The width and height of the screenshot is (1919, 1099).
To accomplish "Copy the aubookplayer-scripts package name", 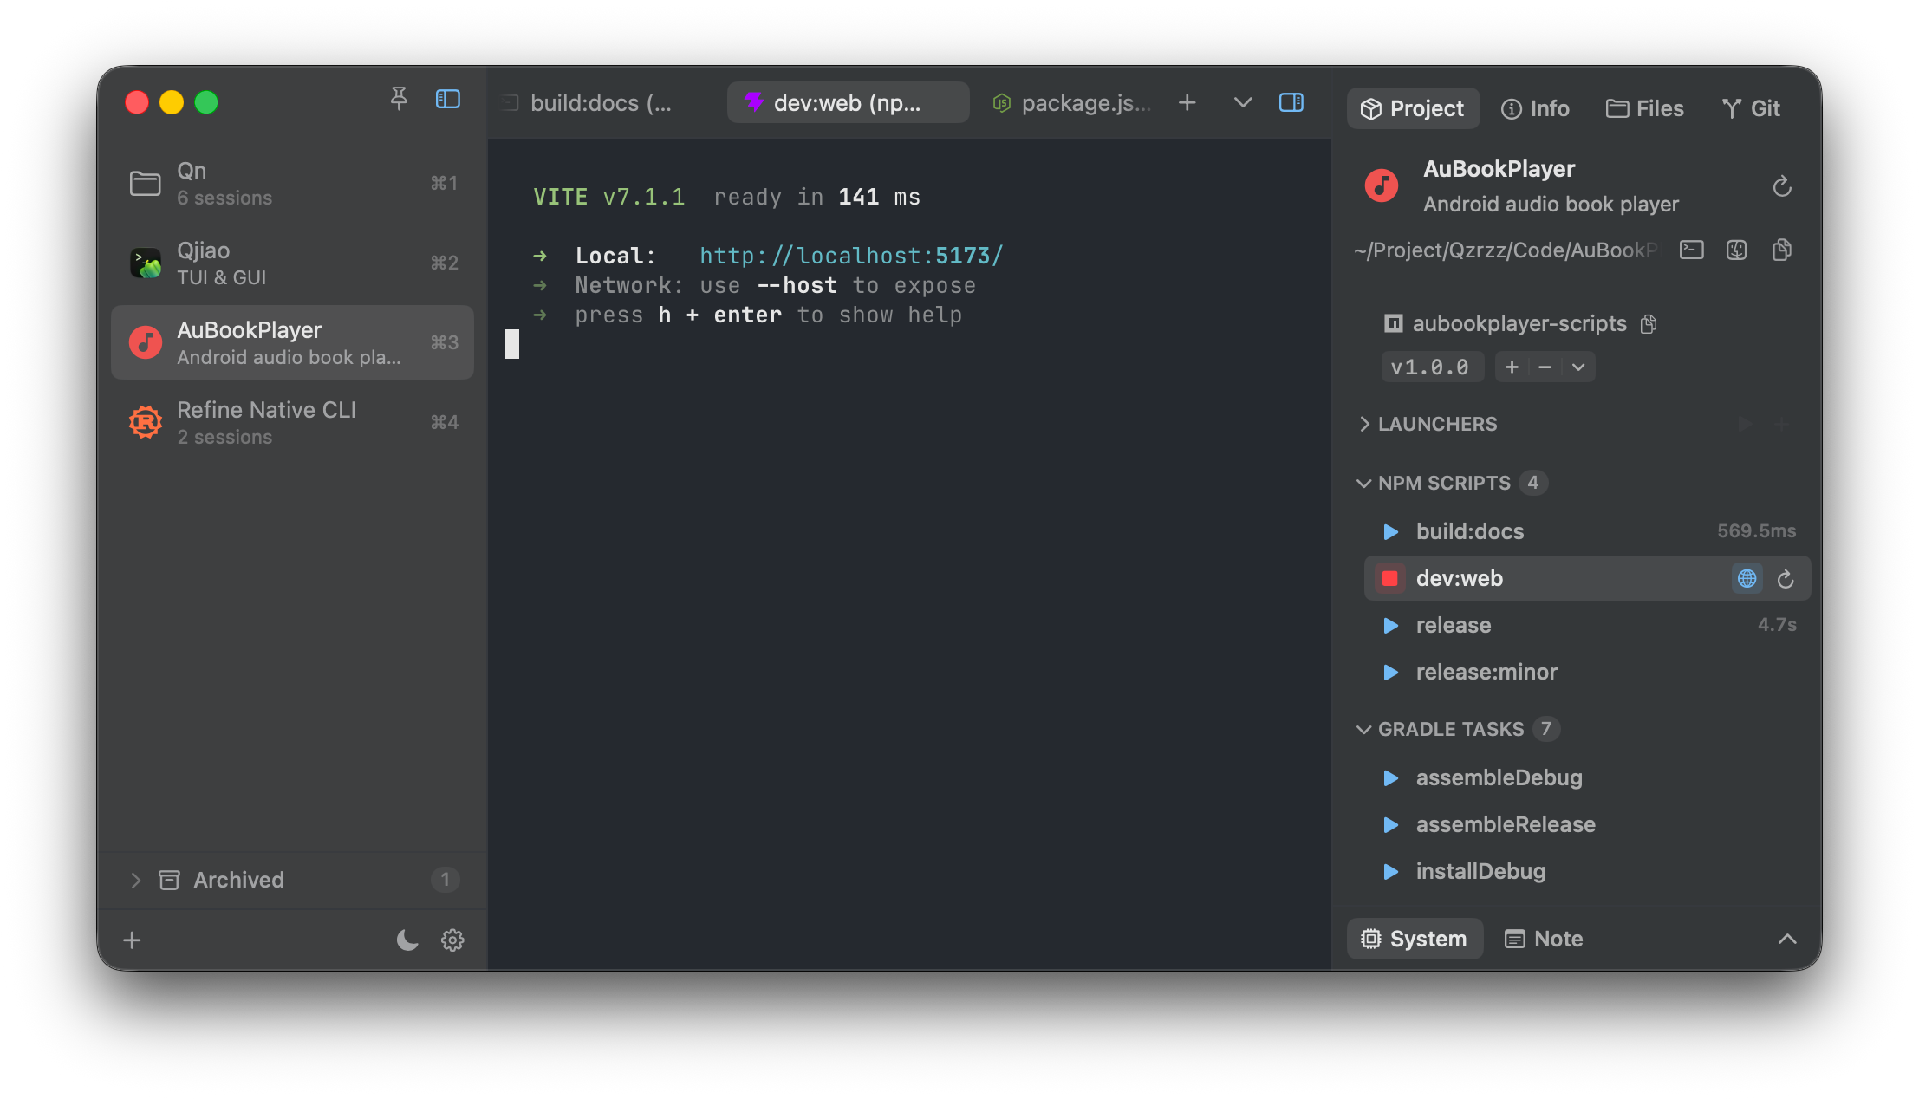I will click(x=1649, y=324).
